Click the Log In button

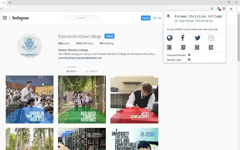pyautogui.click(x=145, y=18)
